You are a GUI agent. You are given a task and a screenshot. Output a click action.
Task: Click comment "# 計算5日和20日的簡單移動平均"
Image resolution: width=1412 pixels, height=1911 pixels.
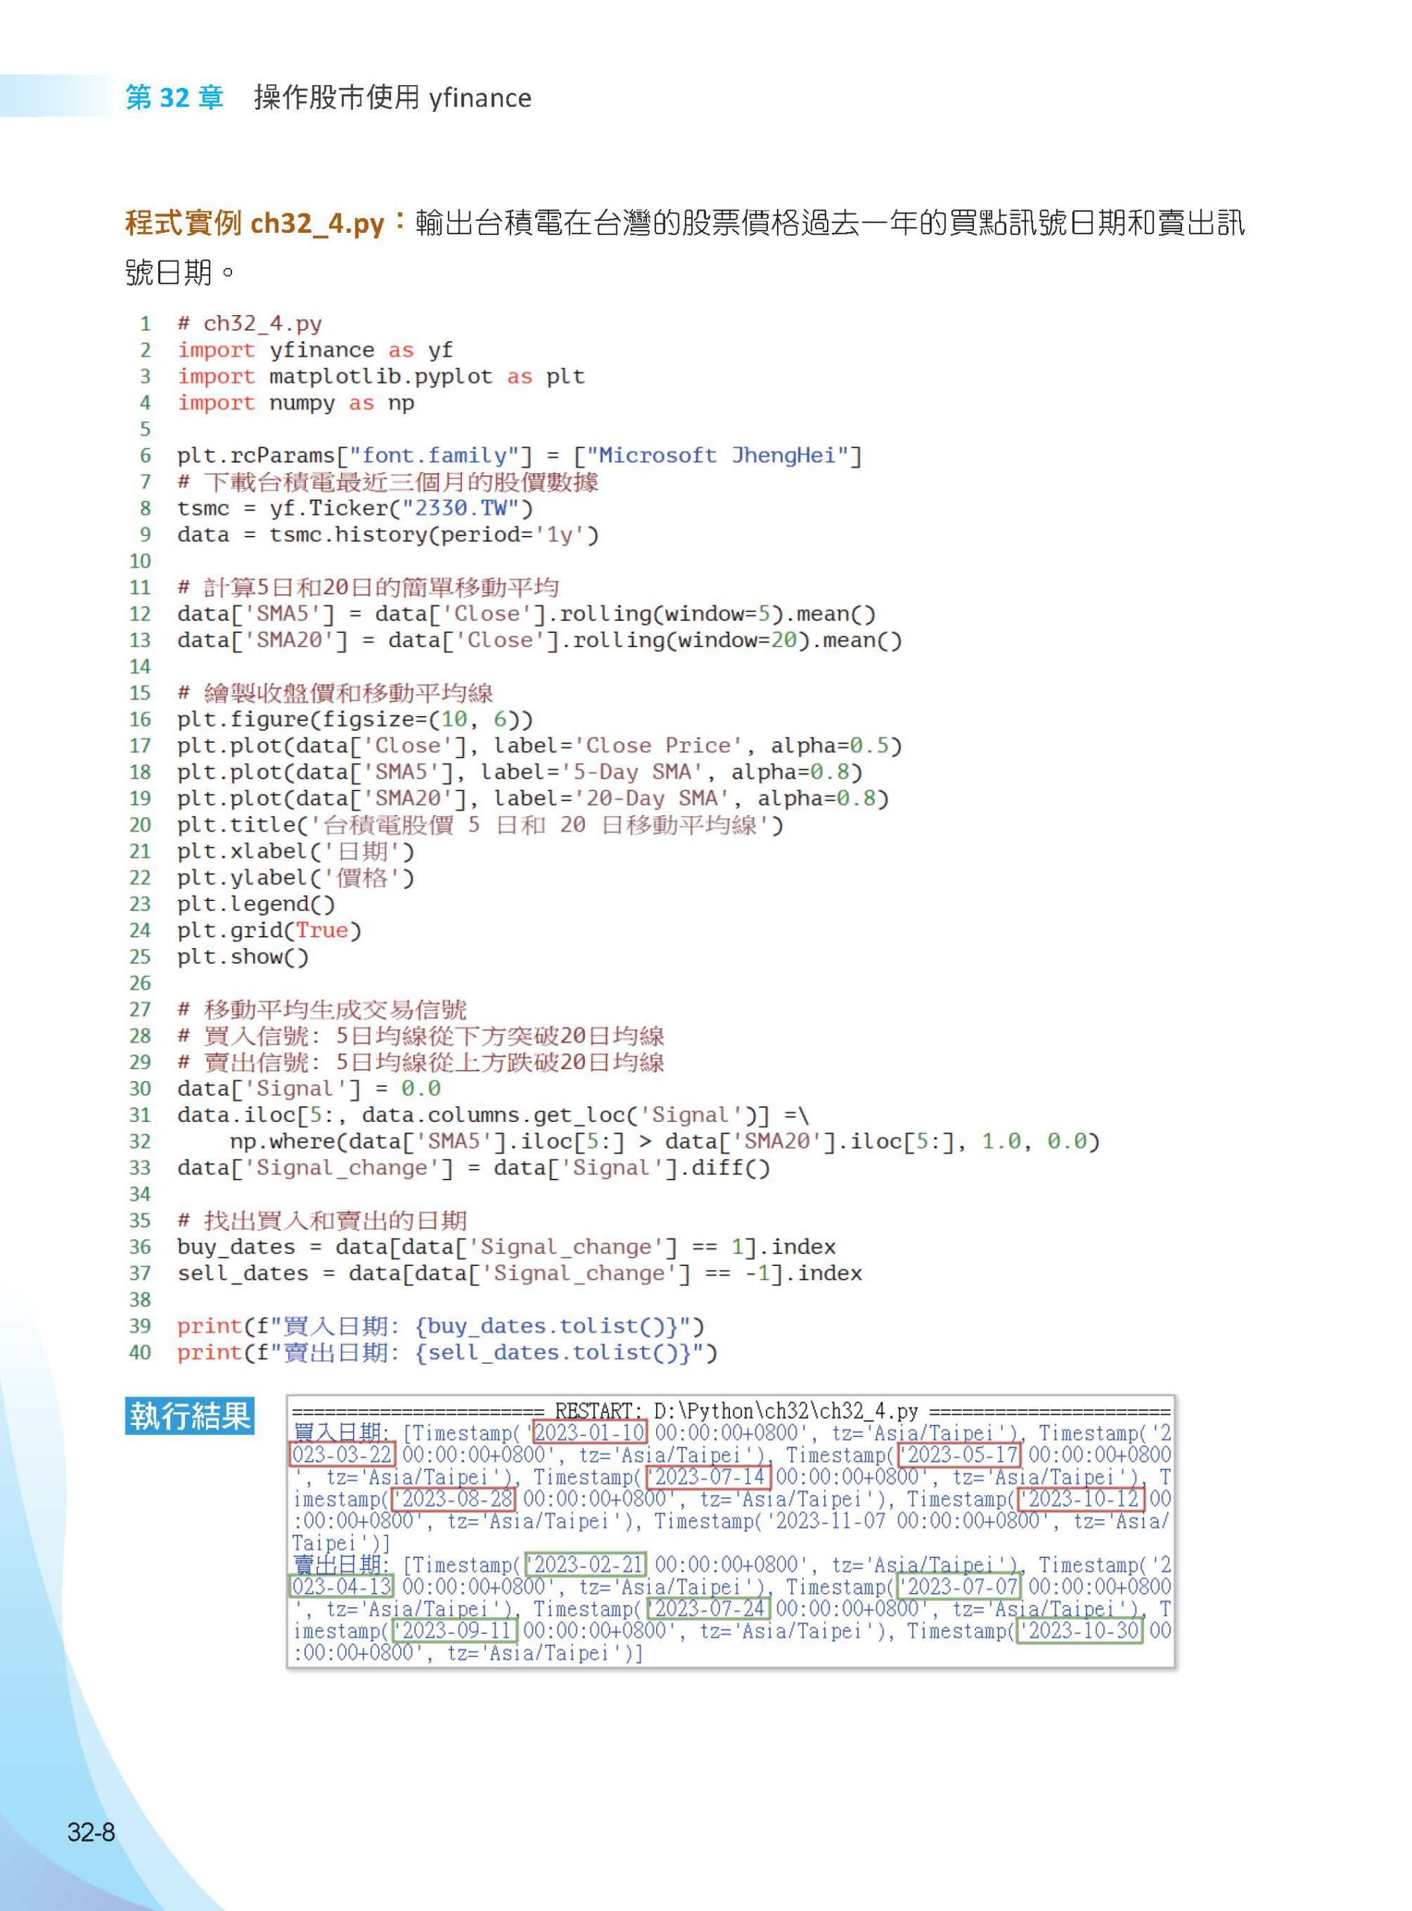tap(367, 587)
